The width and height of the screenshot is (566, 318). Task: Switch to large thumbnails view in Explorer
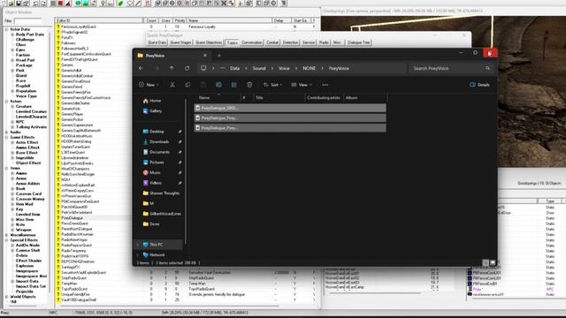pos(493,263)
